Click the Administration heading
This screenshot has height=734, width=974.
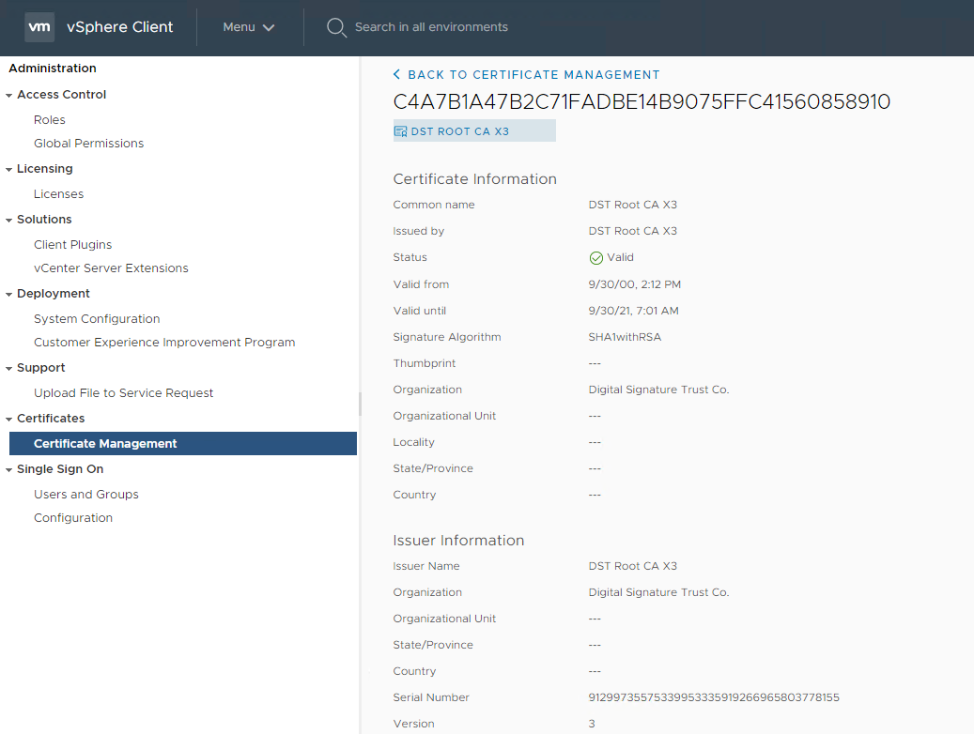(x=53, y=69)
